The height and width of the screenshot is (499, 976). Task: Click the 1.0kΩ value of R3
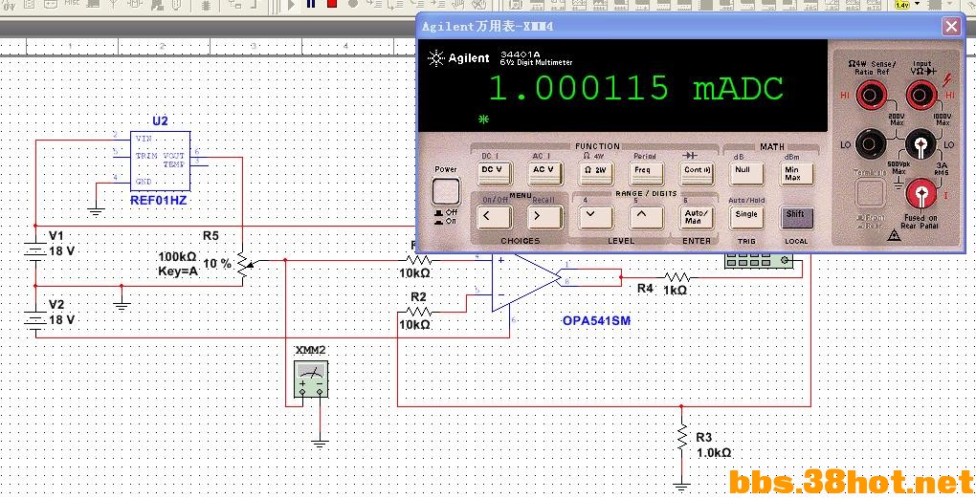714,453
